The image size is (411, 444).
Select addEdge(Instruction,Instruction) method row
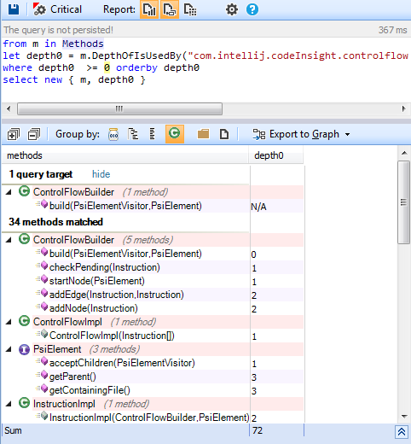pyautogui.click(x=153, y=295)
